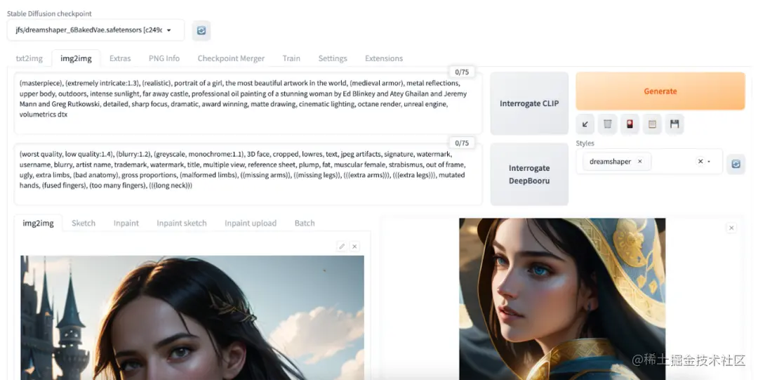The width and height of the screenshot is (758, 380).
Task: Clear all selected styles
Action: pos(700,161)
